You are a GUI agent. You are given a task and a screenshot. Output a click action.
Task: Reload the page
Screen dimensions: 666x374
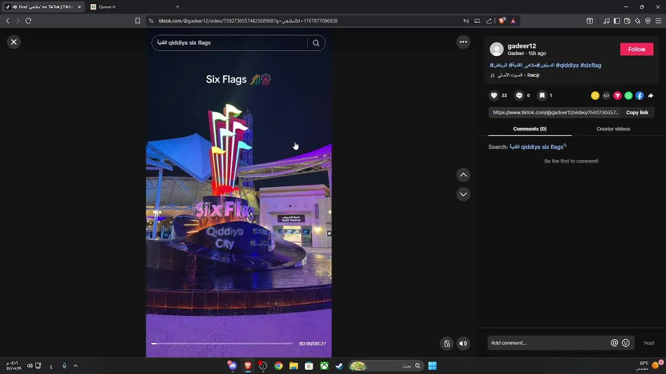click(x=29, y=21)
